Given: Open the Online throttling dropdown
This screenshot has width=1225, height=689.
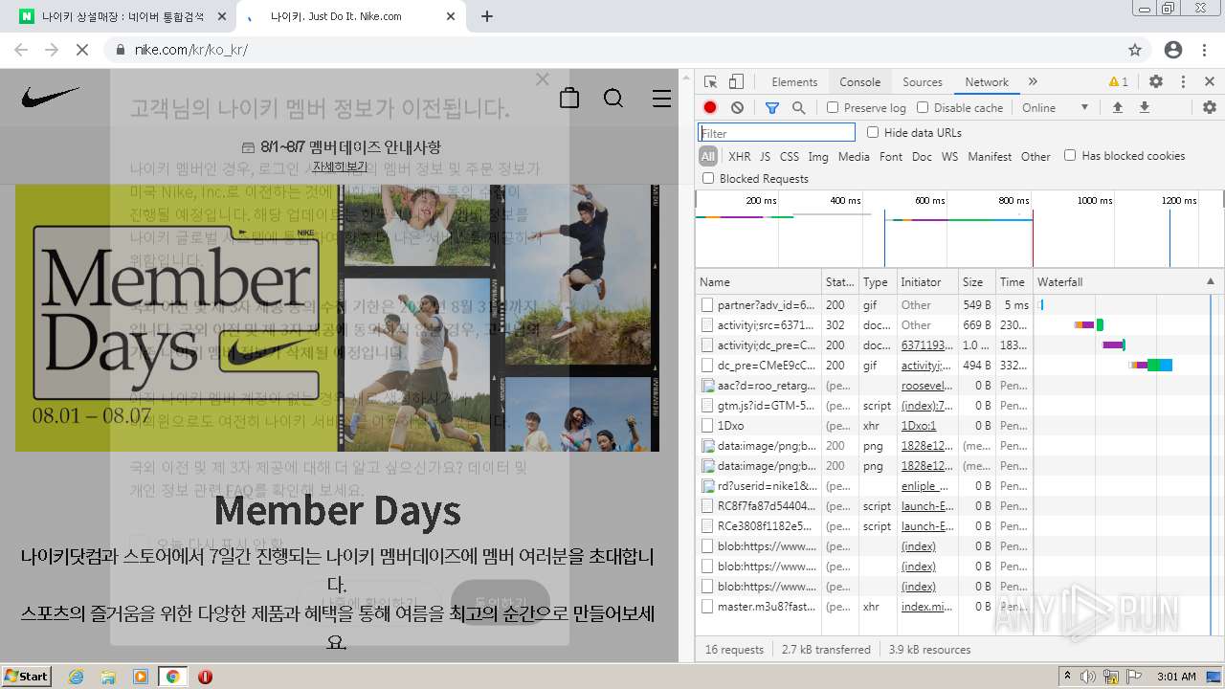Looking at the screenshot, I should (1056, 108).
